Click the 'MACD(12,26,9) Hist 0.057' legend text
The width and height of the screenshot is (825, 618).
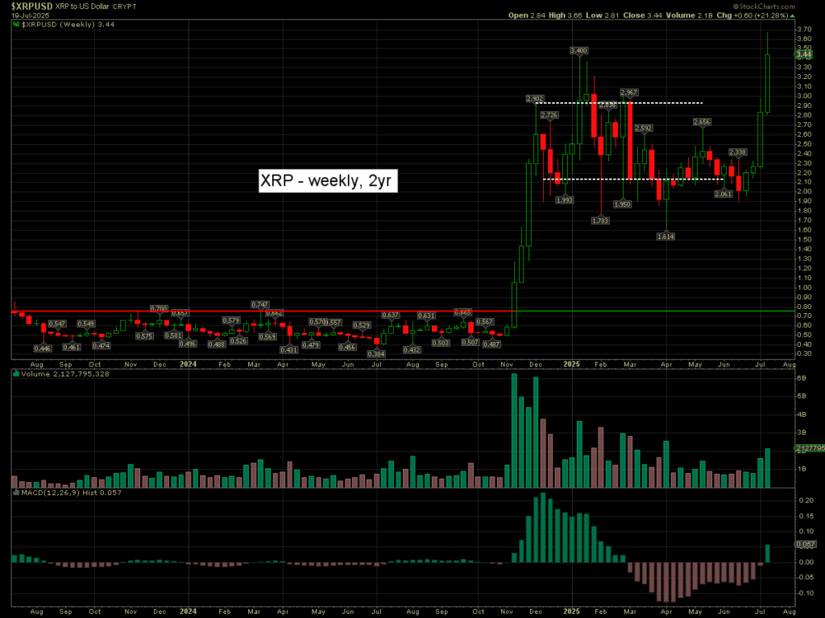[71, 492]
